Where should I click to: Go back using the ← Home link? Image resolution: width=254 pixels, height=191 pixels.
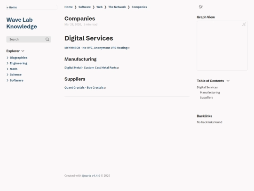[x=12, y=8]
